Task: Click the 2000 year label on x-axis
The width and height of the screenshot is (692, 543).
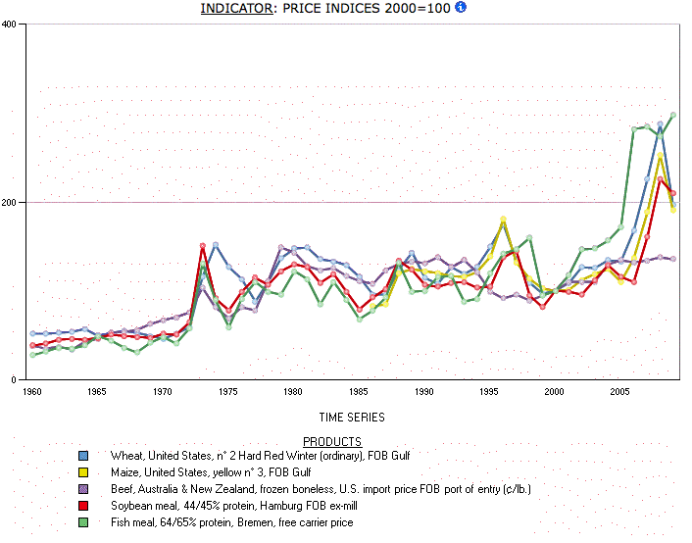Action: click(x=555, y=392)
